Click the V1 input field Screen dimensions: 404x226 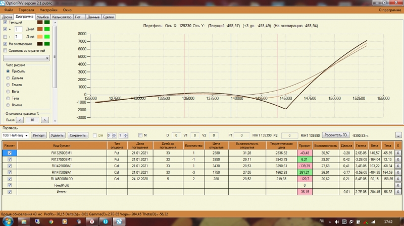pyautogui.click(x=194, y=135)
